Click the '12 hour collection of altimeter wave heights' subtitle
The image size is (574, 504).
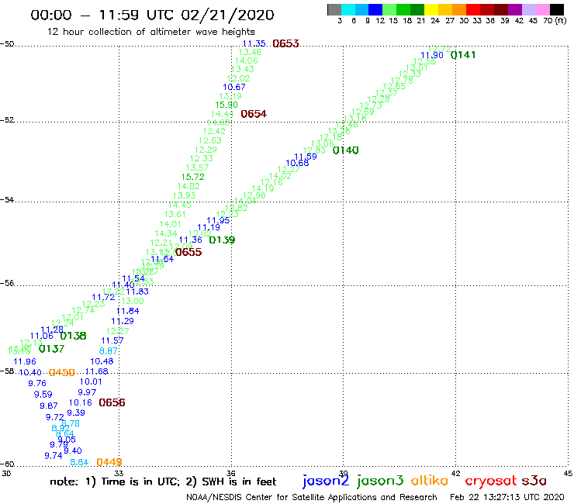click(x=150, y=32)
